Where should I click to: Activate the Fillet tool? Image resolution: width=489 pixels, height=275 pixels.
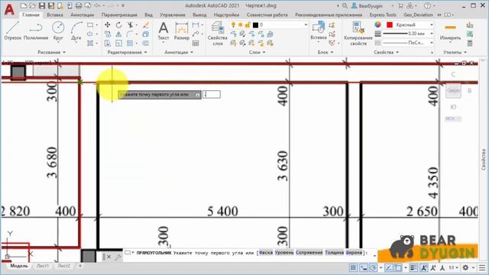point(131,34)
